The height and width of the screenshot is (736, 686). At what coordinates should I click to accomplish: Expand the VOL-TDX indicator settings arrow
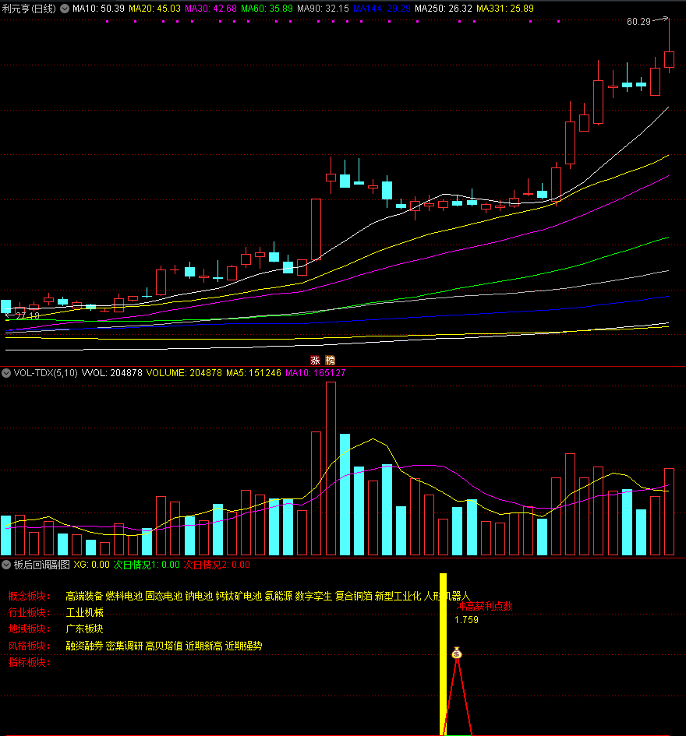click(7, 373)
